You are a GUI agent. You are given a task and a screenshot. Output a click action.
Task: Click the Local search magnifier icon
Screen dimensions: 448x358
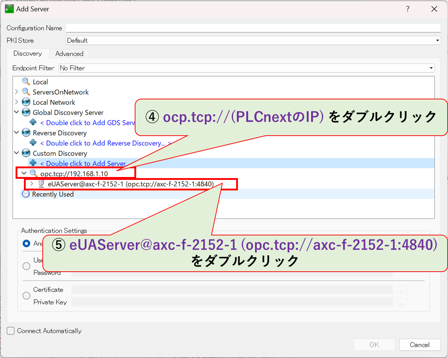coord(25,82)
